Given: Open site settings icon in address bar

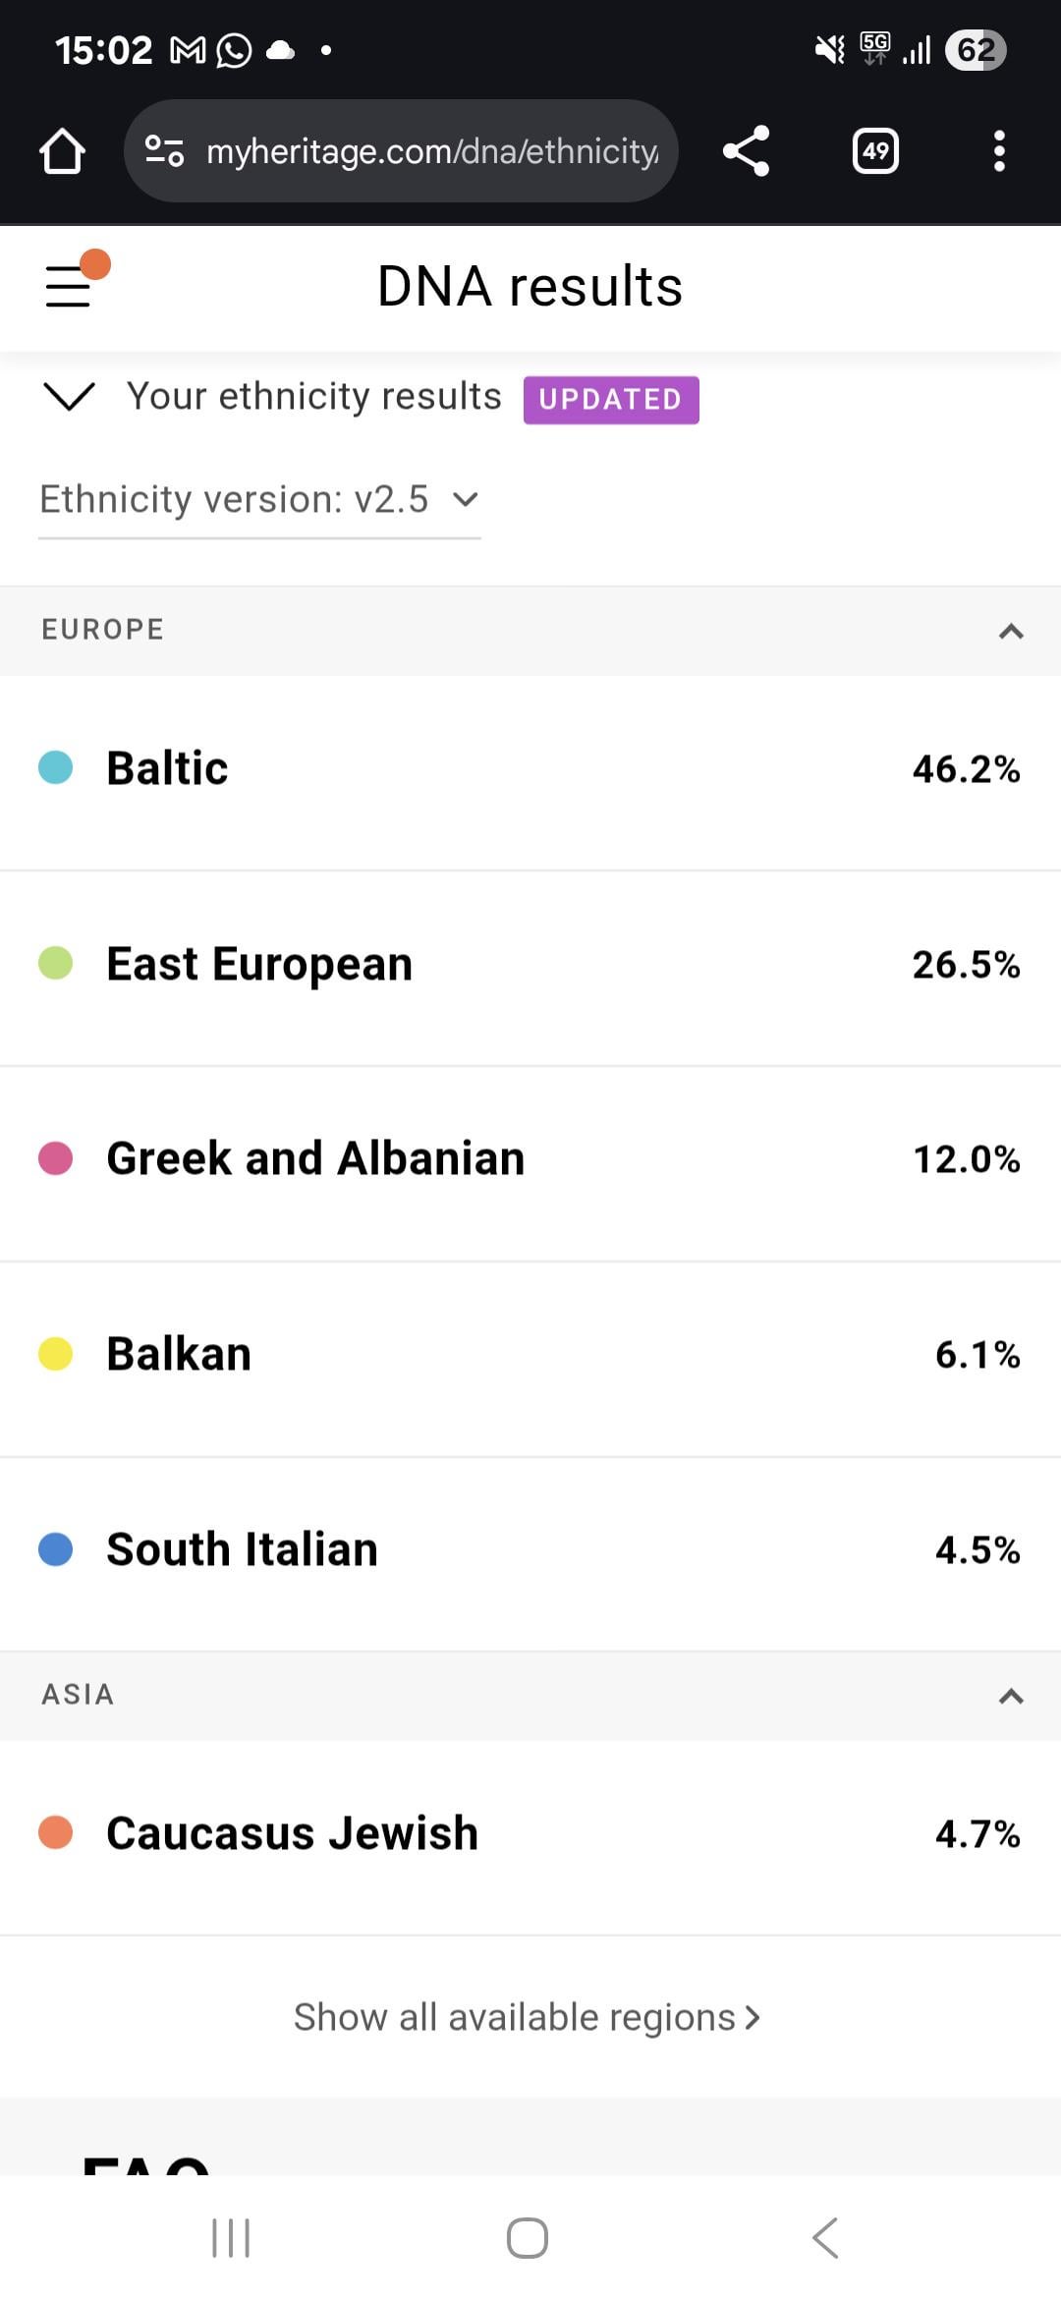Looking at the screenshot, I should (x=164, y=151).
